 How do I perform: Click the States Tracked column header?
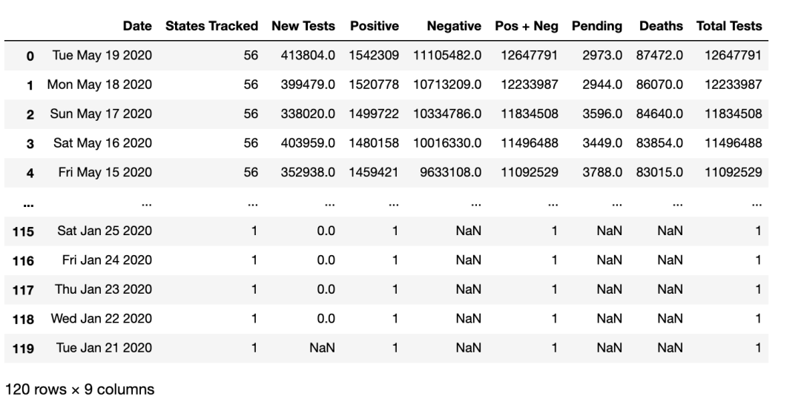[211, 26]
